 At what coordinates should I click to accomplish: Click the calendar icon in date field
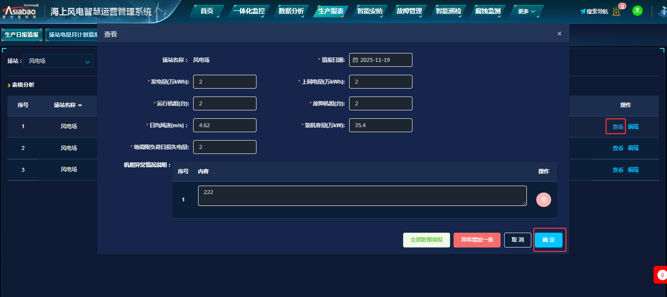tap(355, 60)
